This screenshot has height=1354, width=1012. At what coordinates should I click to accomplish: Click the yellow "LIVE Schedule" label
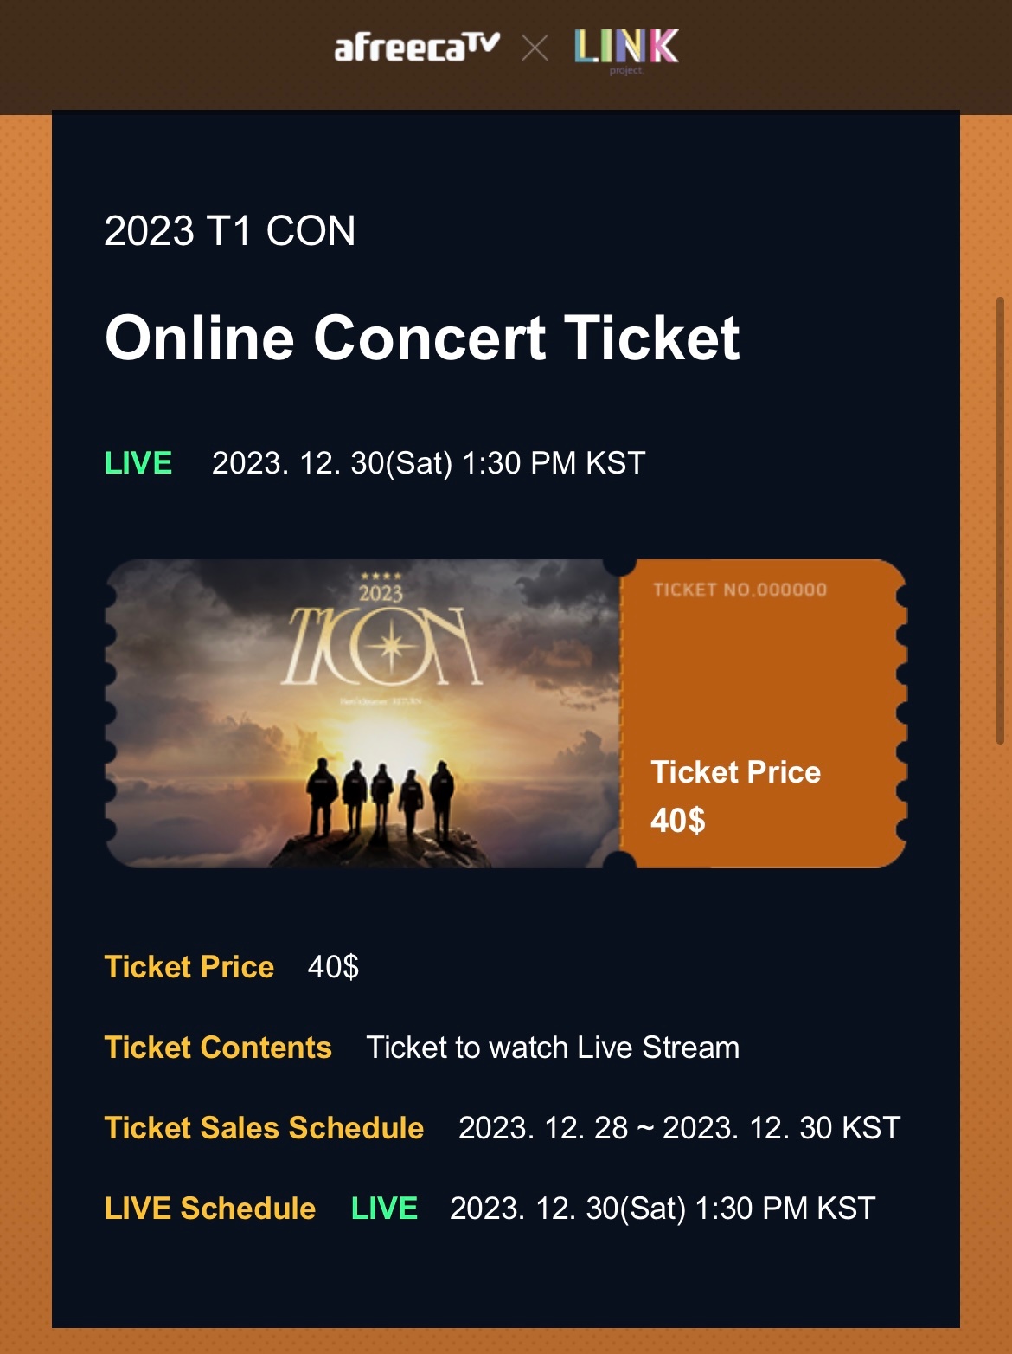pyautogui.click(x=210, y=1209)
